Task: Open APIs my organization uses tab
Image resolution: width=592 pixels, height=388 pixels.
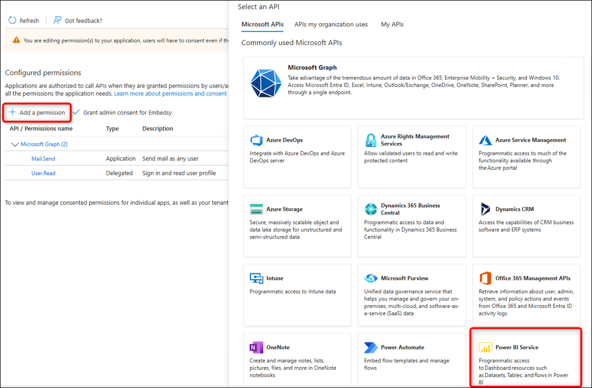Action: click(331, 24)
